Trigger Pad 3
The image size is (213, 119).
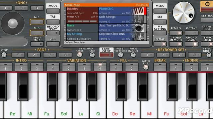tap(50, 55)
